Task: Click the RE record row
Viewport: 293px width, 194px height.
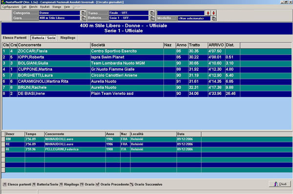Action: pyautogui.click(x=148, y=144)
